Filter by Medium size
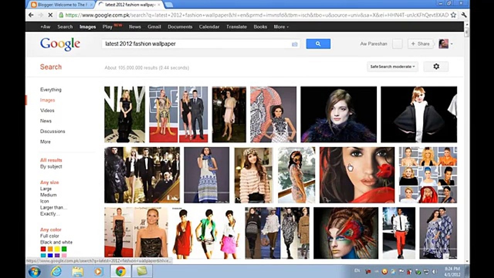This screenshot has height=278, width=494. click(x=48, y=195)
